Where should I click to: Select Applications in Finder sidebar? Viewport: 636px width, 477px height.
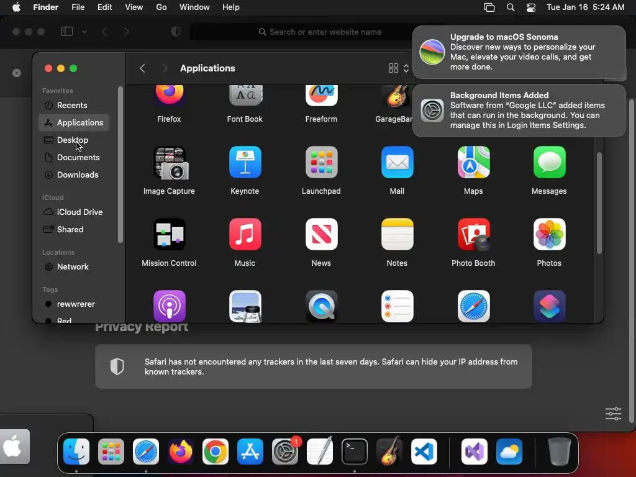pos(74,122)
